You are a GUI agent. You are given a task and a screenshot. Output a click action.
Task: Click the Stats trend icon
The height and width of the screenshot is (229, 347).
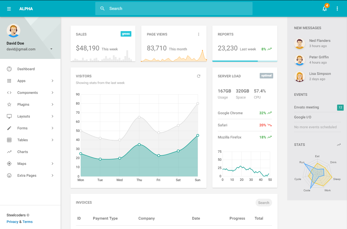[339, 145]
